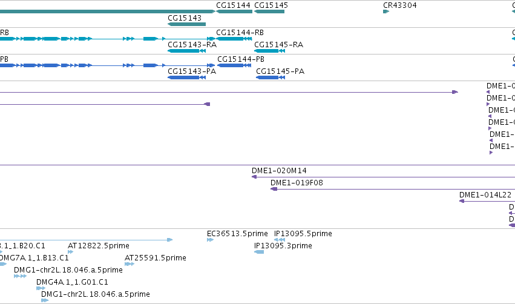Select the AT12822.5prime EST label
The image size is (515, 304).
99,246
